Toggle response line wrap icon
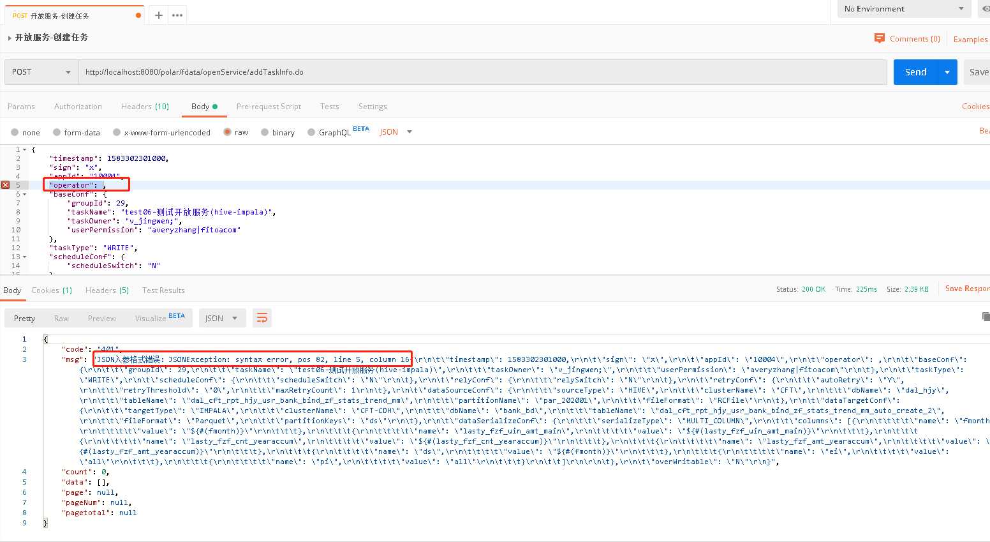Viewport: 990px width, 542px height. [x=262, y=318]
